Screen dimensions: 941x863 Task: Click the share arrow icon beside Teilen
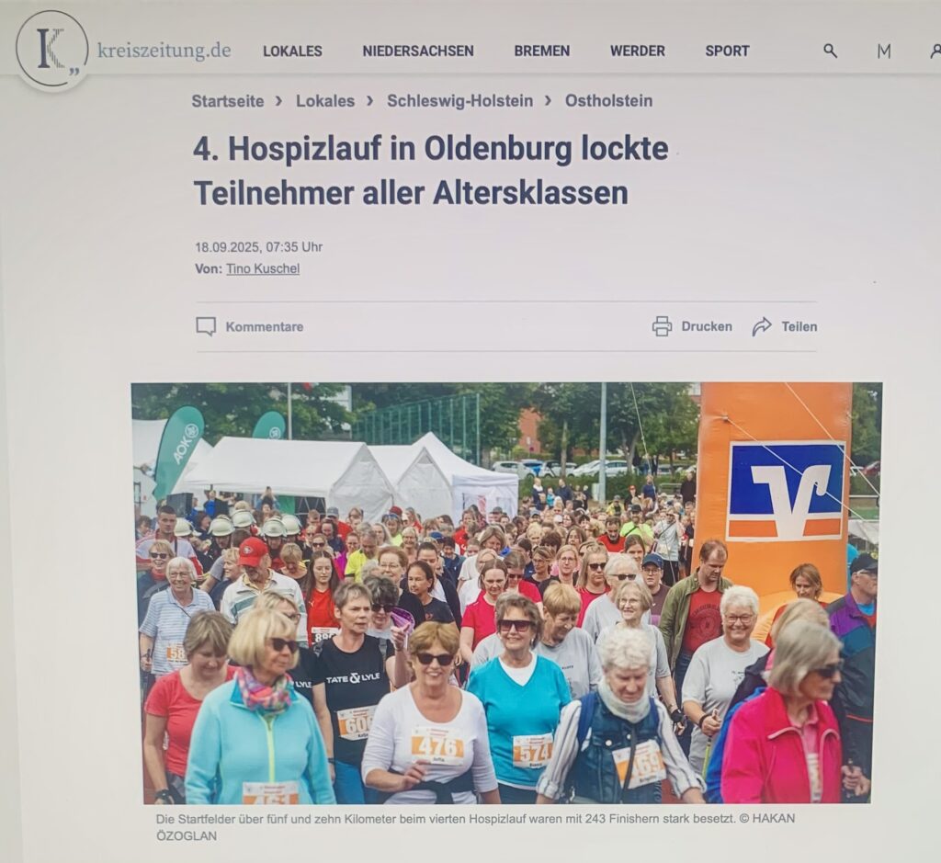pyautogui.click(x=762, y=326)
